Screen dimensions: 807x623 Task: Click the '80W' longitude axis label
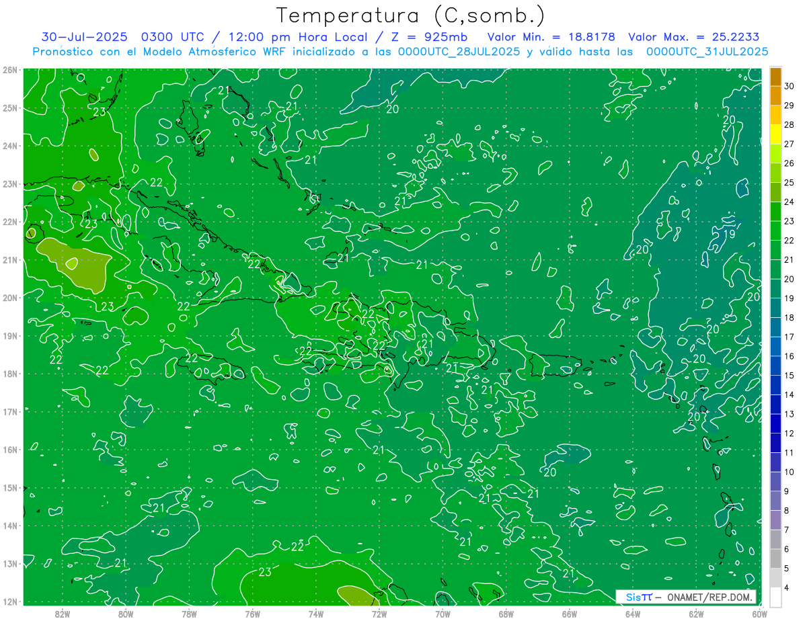pyautogui.click(x=126, y=614)
